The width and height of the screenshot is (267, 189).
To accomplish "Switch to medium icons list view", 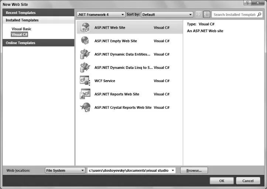I will 207,15.
